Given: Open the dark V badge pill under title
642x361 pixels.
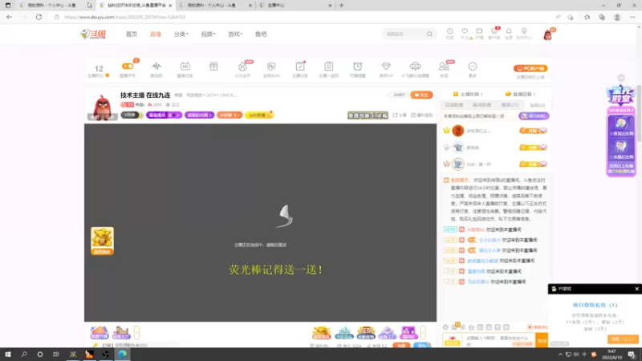Looking at the screenshot, I should click(131, 116).
